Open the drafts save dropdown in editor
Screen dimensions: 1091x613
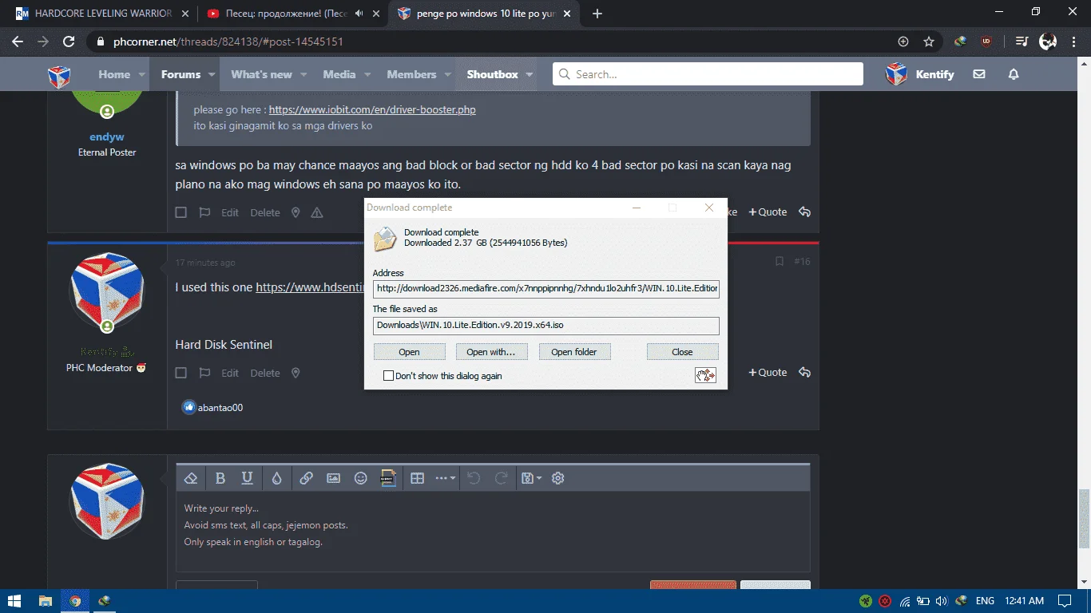[531, 478]
